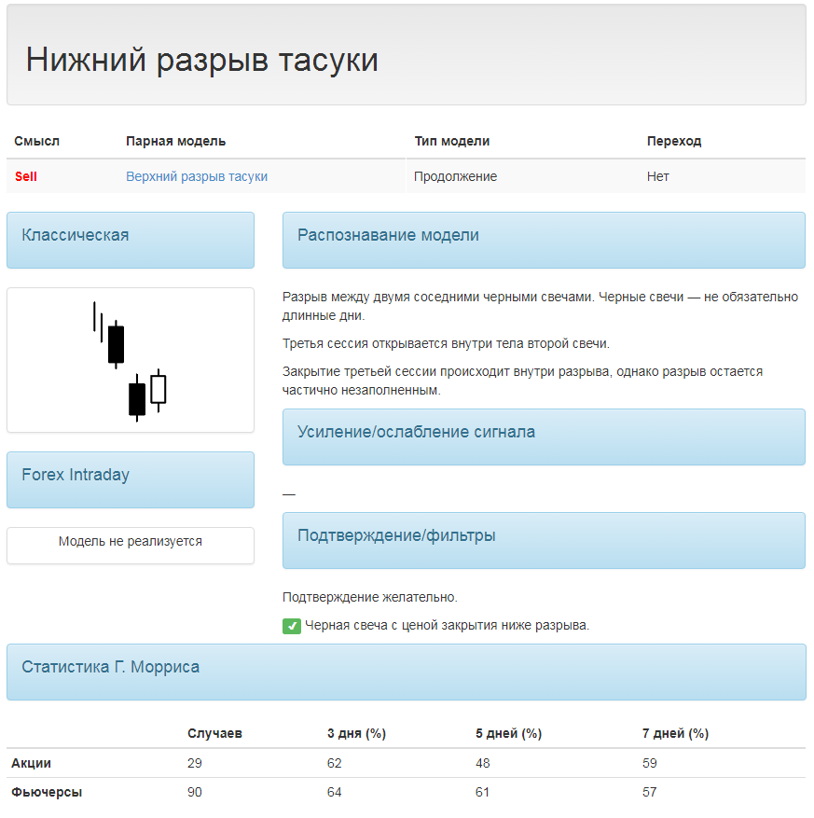
Task: Click the value 61 in Фьючерсы row
Action: [482, 792]
